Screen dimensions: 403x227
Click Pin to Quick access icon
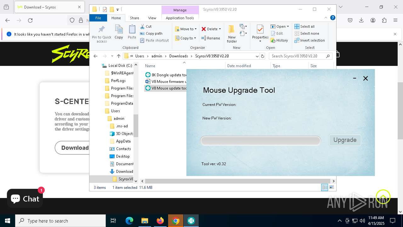click(x=101, y=34)
